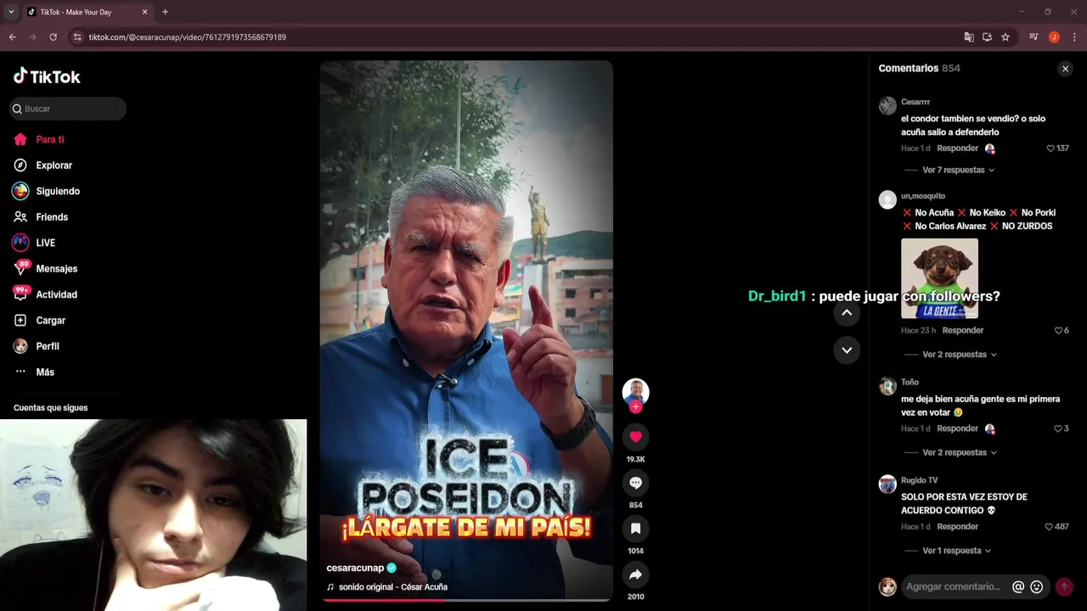Open the install app icon in address bar
The width and height of the screenshot is (1087, 611).
pos(987,37)
